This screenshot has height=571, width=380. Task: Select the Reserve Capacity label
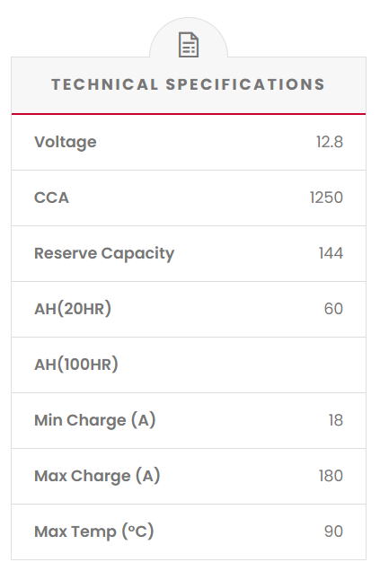coord(104,253)
